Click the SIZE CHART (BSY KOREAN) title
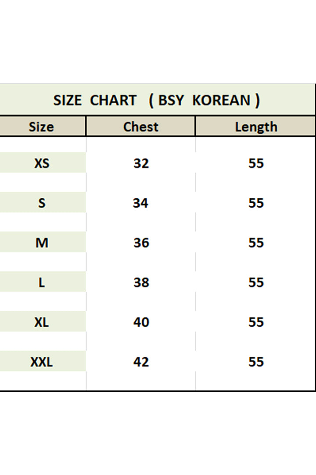The width and height of the screenshot is (316, 475). coord(157,100)
